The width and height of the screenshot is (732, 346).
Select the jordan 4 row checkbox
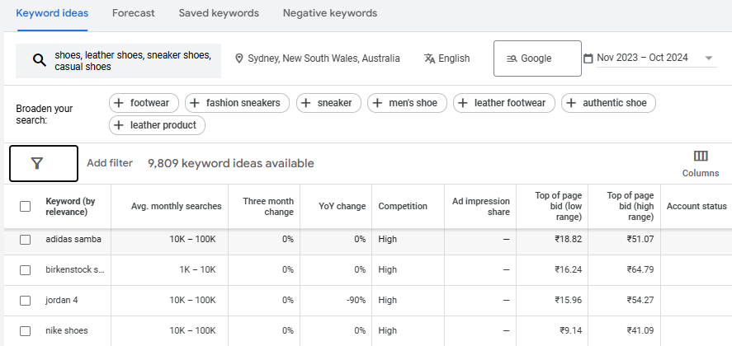coord(26,300)
